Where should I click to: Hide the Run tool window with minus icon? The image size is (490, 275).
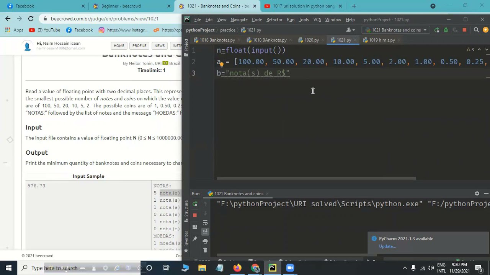click(486, 194)
